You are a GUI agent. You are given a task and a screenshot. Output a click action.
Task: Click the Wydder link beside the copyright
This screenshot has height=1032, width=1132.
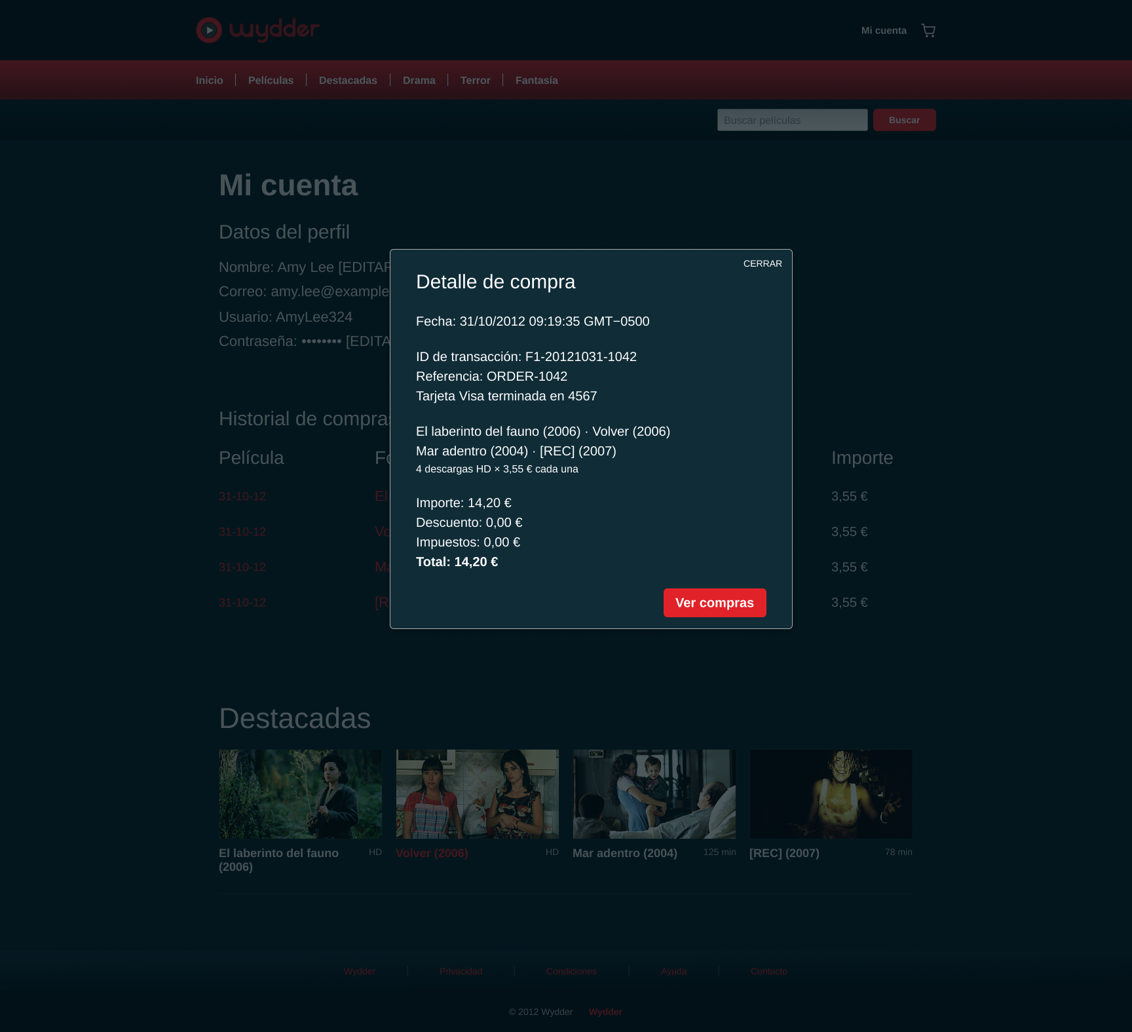click(x=605, y=1012)
